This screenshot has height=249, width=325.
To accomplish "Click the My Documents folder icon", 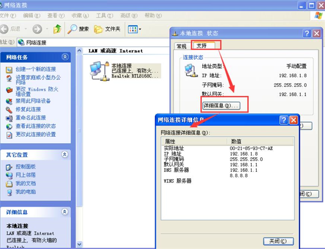I will coord(9,184).
